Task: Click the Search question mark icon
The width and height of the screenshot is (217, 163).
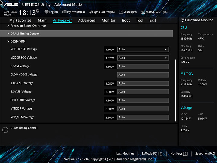Action: click(121, 12)
